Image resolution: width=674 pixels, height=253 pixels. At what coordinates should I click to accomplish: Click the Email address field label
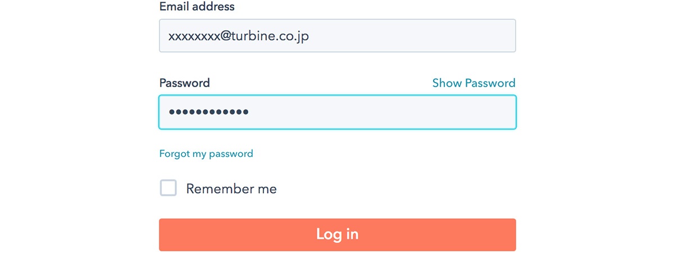click(197, 7)
